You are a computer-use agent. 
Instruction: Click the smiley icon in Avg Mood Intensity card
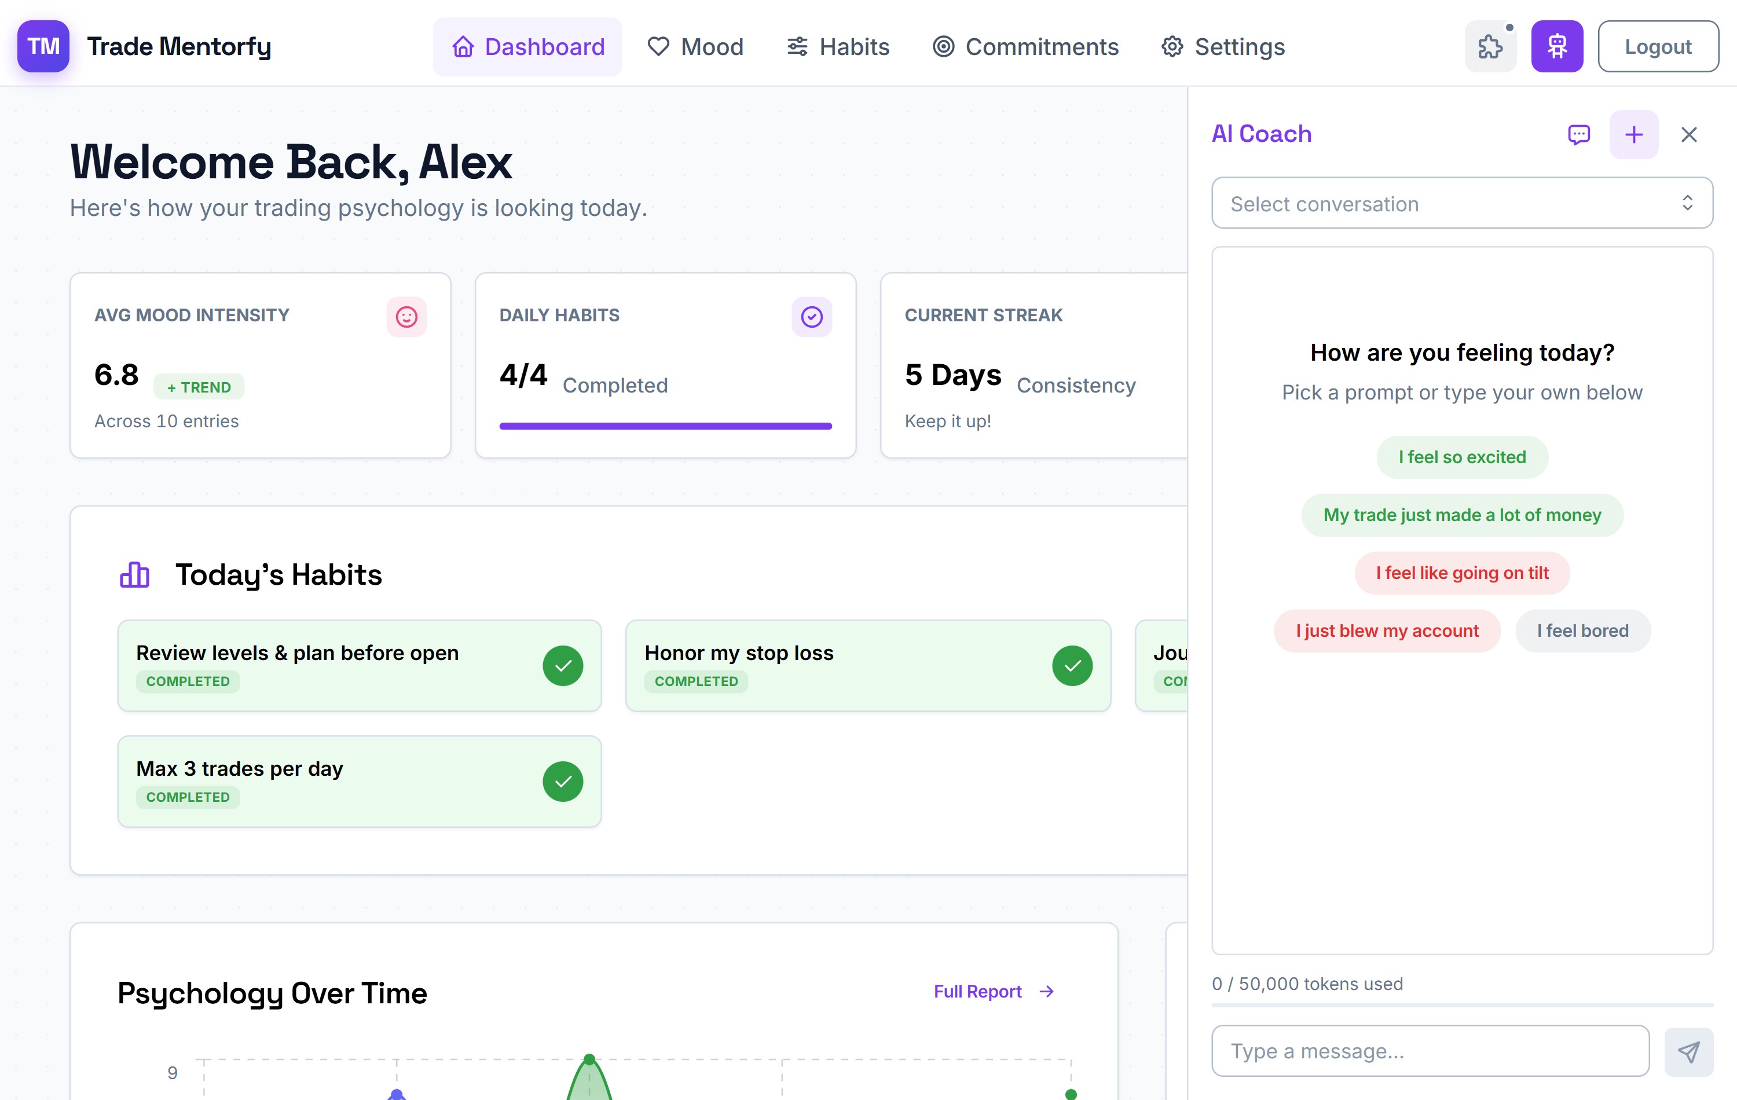pyautogui.click(x=407, y=317)
